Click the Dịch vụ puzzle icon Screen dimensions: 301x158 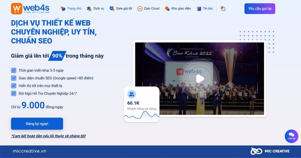[89, 9]
